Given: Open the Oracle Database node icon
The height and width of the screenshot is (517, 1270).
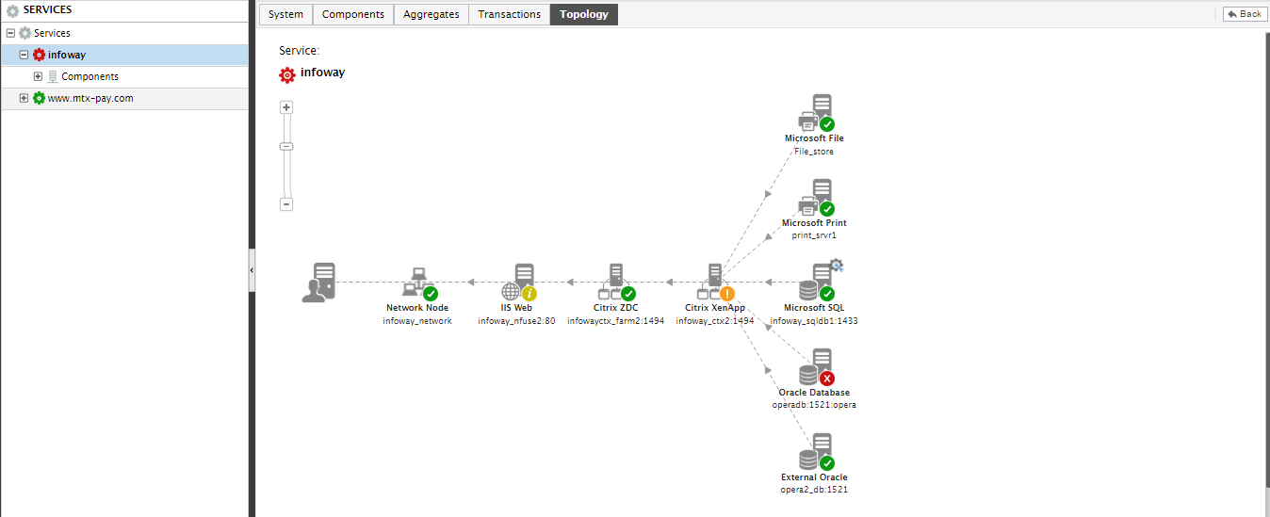Looking at the screenshot, I should click(816, 366).
